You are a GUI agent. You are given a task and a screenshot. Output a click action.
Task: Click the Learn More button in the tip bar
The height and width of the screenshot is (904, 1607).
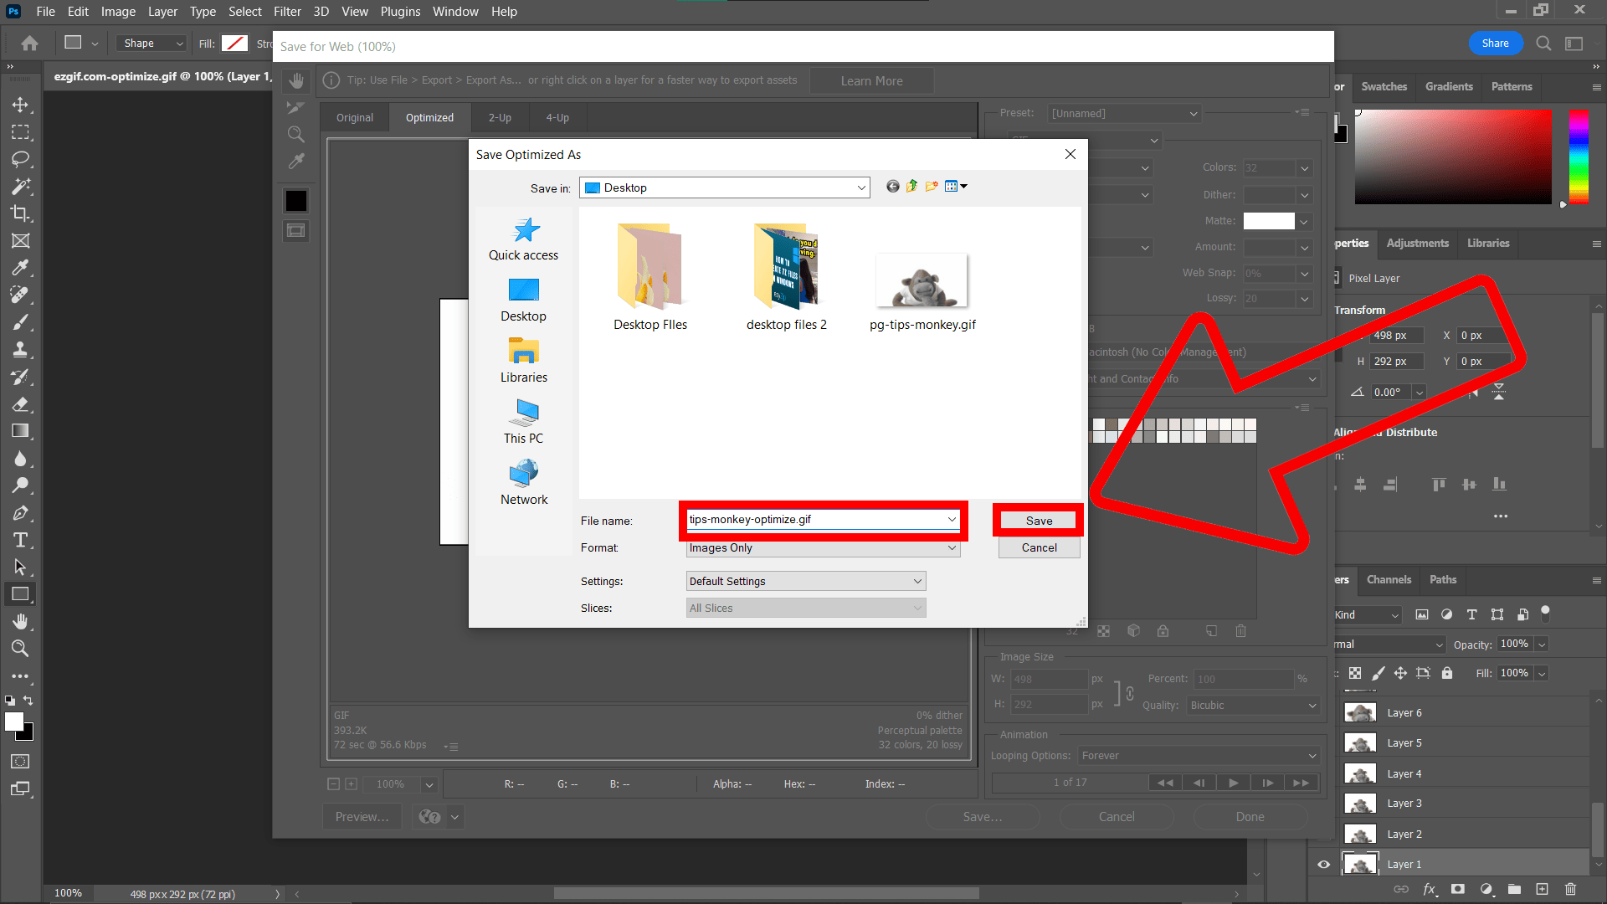871,80
